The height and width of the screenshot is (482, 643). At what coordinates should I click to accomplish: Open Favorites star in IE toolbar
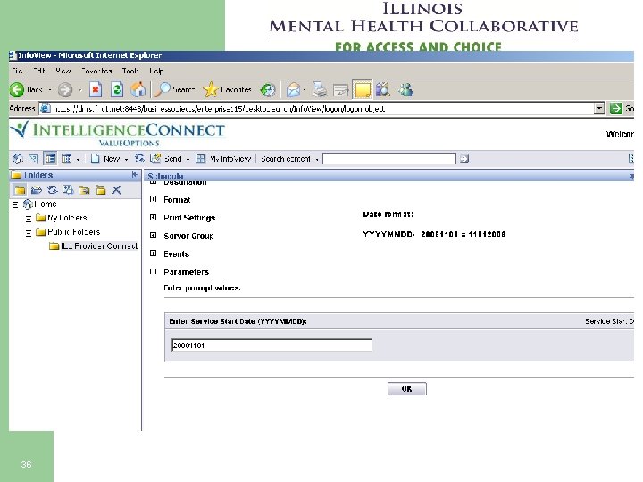click(211, 89)
